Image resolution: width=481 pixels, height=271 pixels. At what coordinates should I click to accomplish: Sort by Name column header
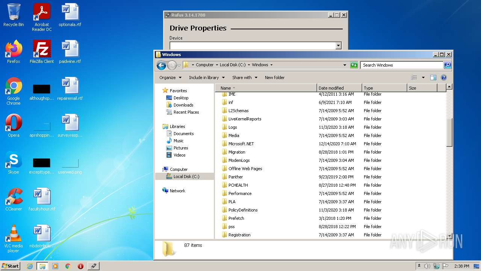pos(266,88)
